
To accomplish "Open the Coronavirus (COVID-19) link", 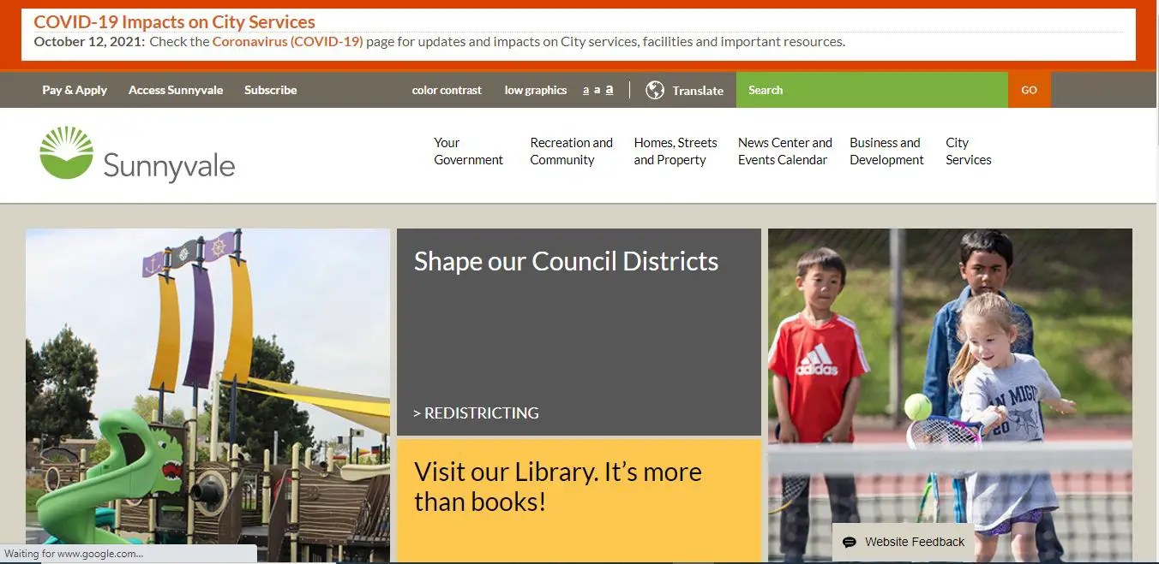I will click(287, 41).
